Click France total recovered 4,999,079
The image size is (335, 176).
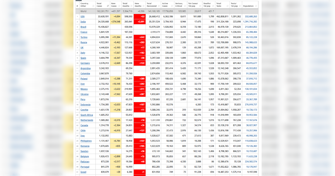click(155, 32)
